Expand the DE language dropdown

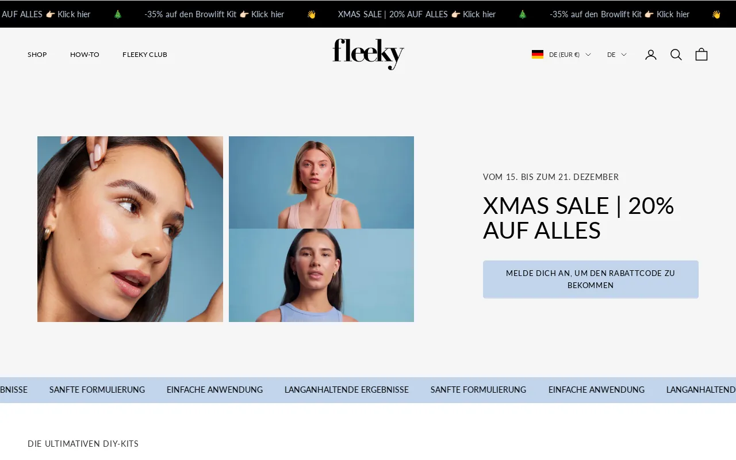coord(617,55)
